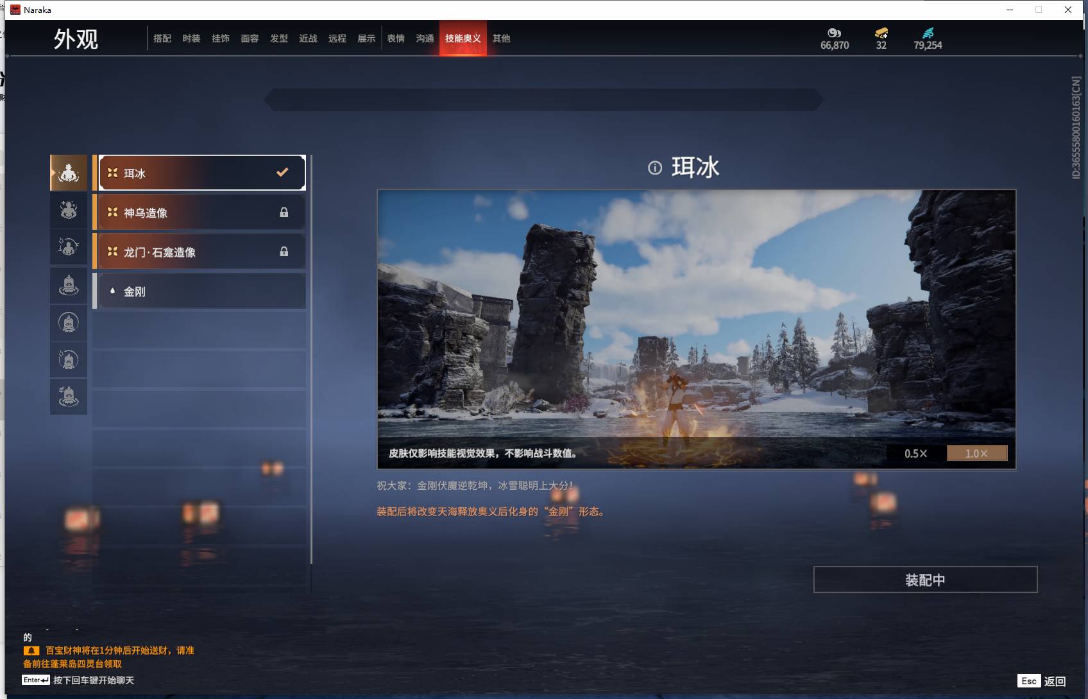This screenshot has height=699, width=1088.
Task: Open the 挂饰 tab
Action: click(x=221, y=39)
